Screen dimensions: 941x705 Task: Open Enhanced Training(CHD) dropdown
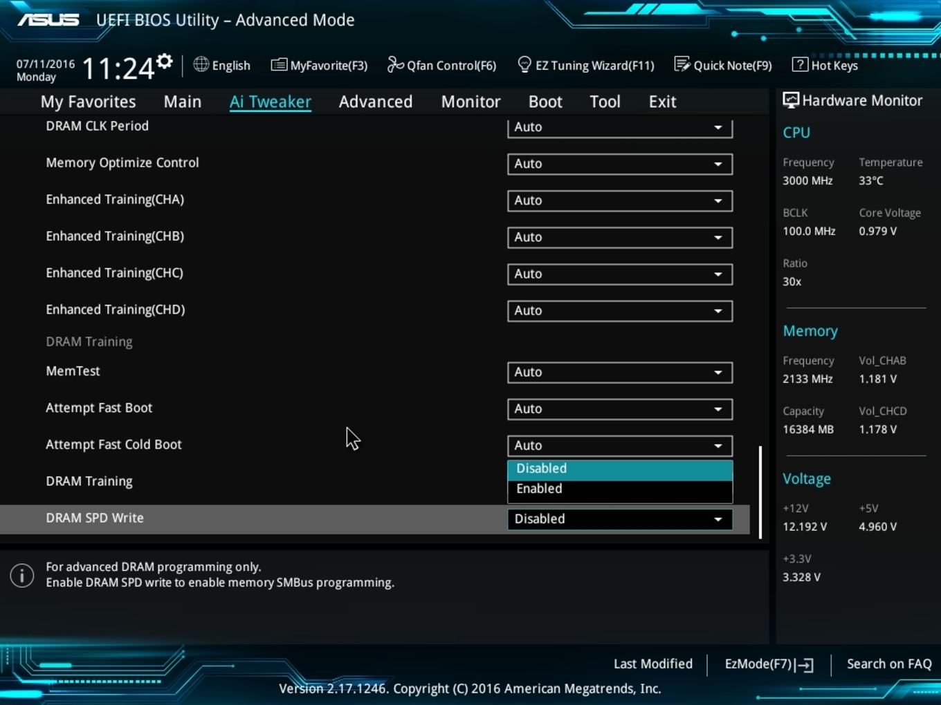pos(620,310)
